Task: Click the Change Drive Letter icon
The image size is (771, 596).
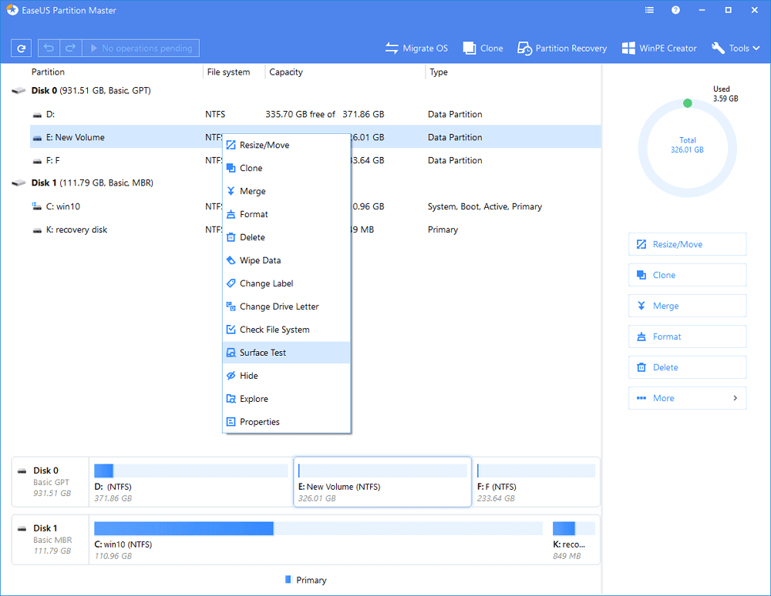Action: 231,306
